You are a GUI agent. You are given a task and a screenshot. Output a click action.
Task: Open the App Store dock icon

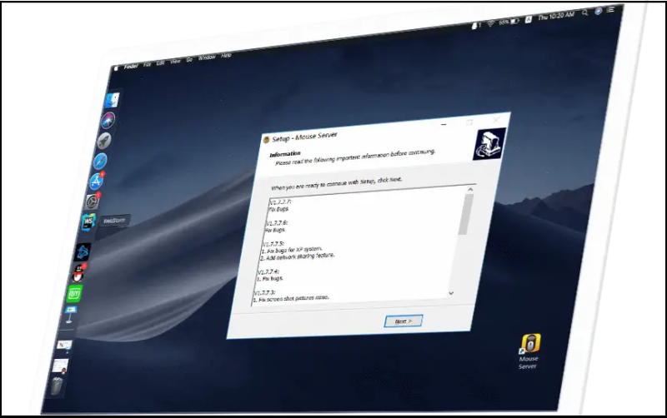pos(96,182)
